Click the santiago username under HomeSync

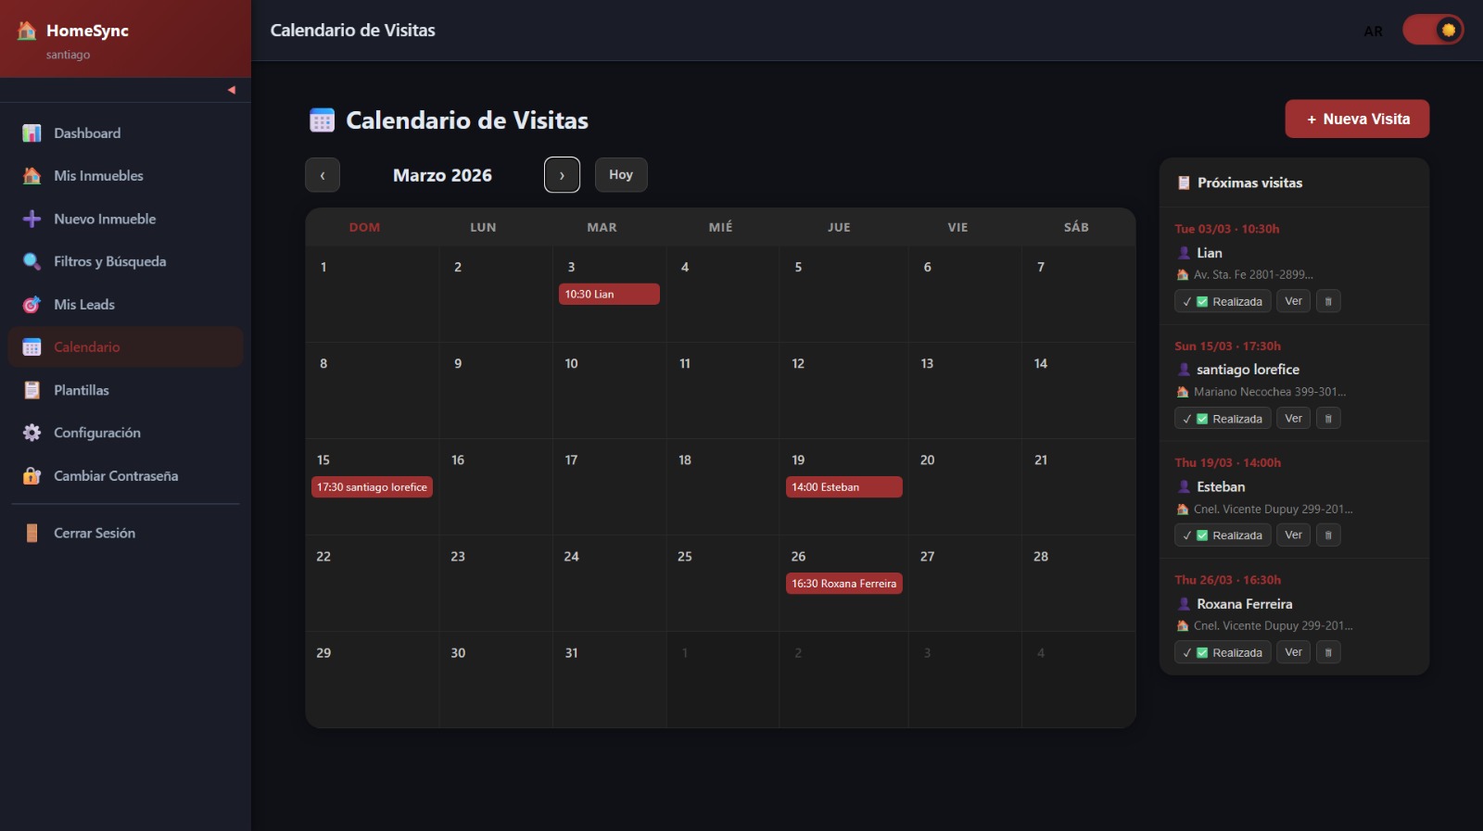[x=69, y=55]
